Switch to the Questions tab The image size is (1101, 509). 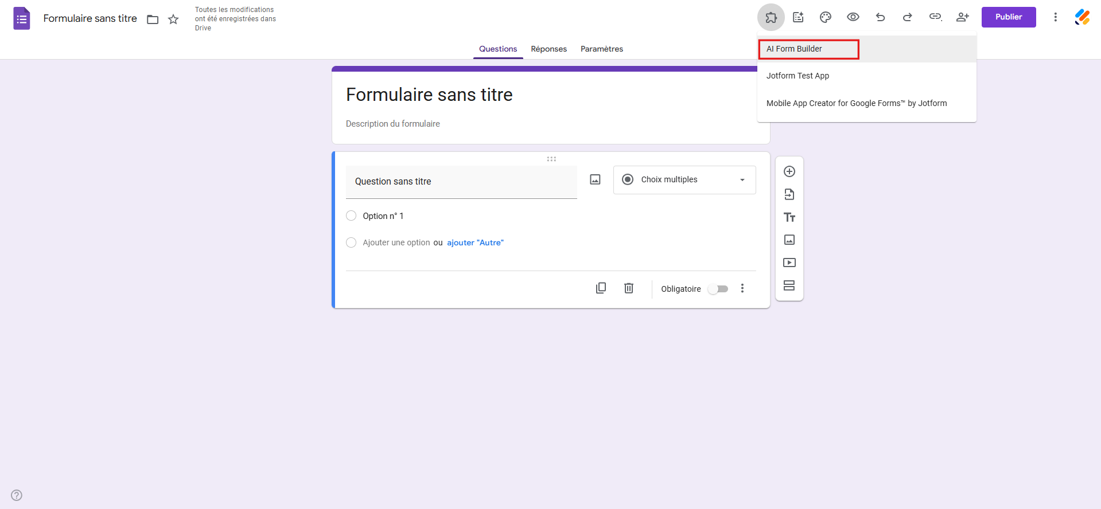tap(498, 49)
